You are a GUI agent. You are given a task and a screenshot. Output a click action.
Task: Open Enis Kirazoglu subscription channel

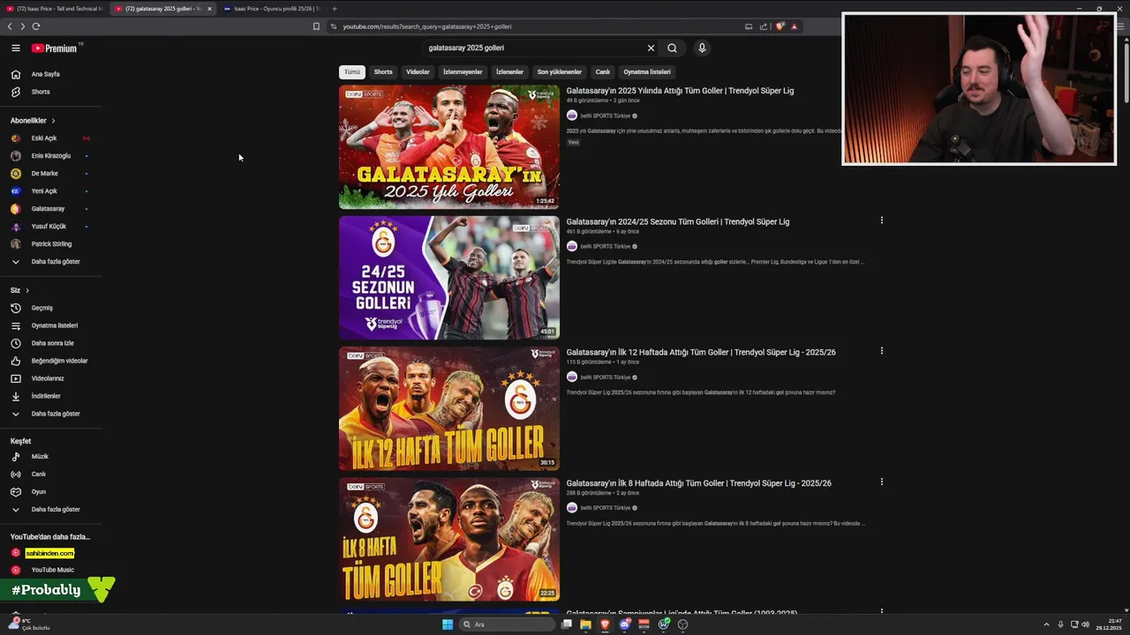[50, 156]
